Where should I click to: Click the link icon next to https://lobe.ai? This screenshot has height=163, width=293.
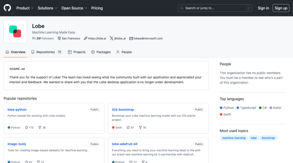tap(85, 38)
